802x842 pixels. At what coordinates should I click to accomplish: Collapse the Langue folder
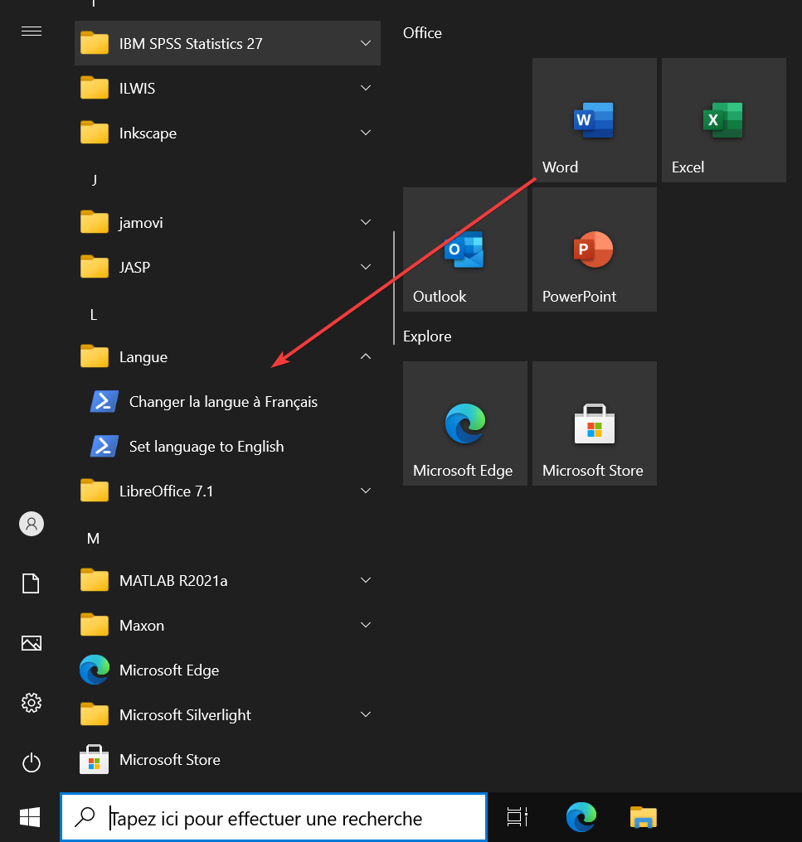[x=227, y=357]
